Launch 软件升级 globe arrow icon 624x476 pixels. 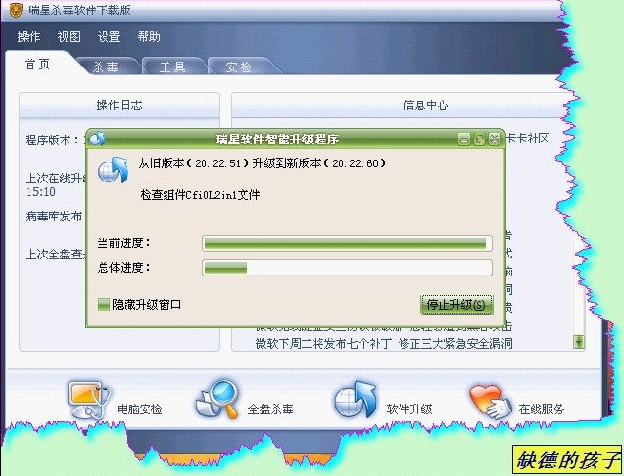click(355, 400)
